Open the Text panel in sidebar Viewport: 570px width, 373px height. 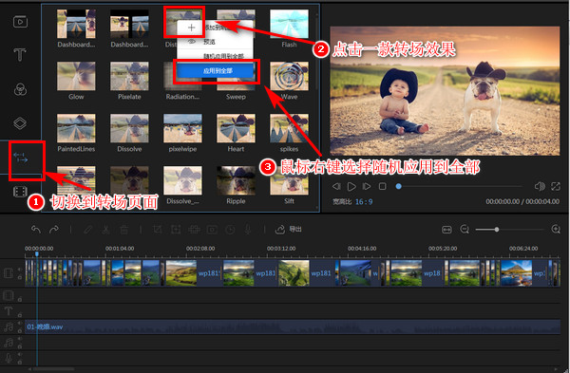pyautogui.click(x=20, y=55)
